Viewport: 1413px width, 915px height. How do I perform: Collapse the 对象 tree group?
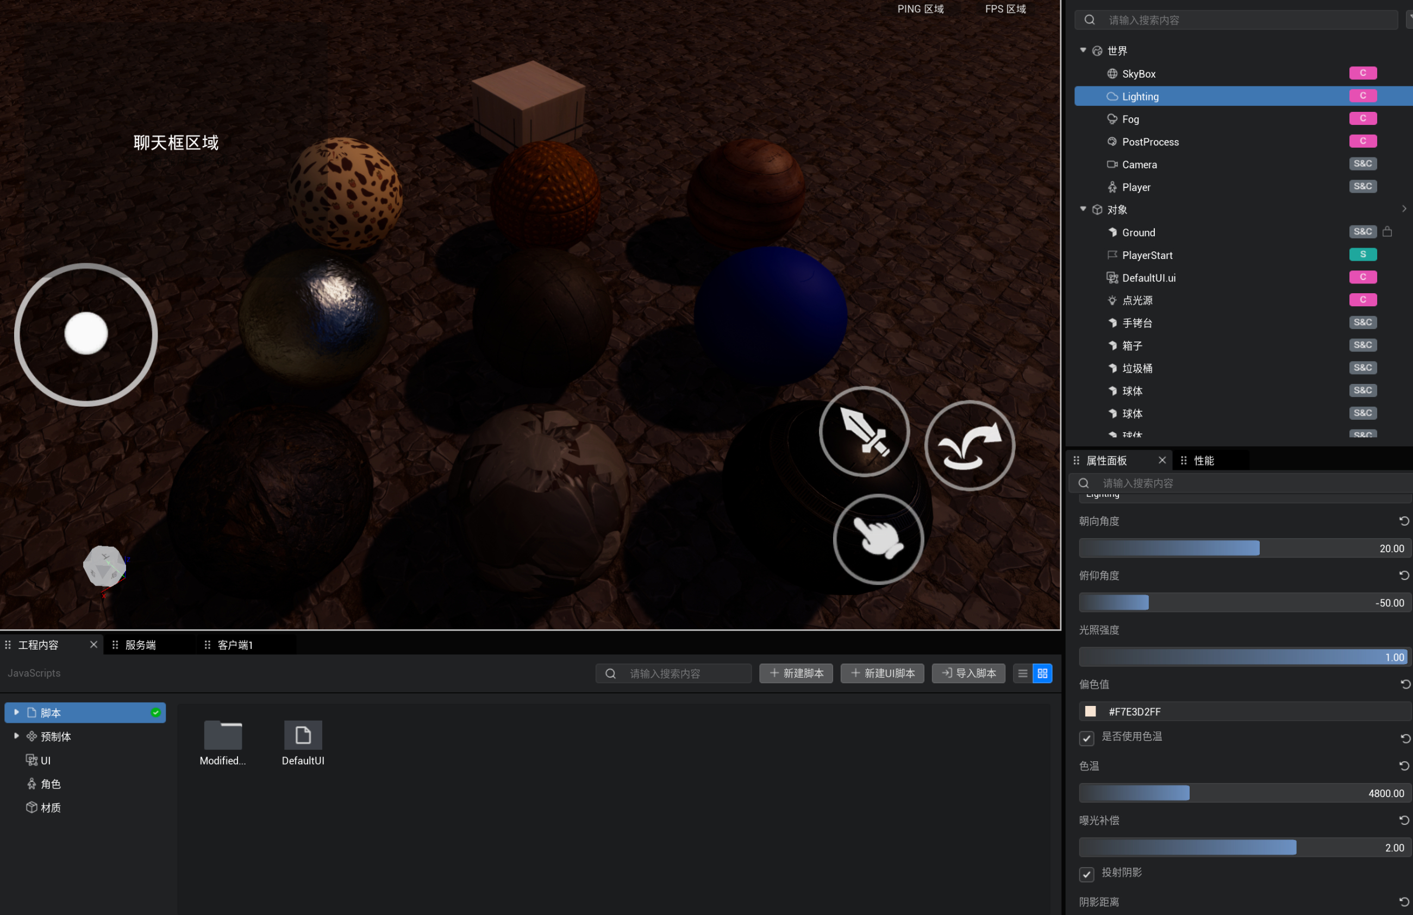click(1083, 209)
